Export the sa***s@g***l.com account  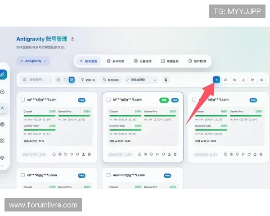coord(83,154)
